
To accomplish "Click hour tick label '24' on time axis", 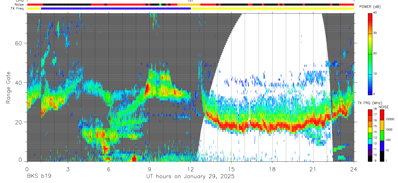I will (x=354, y=169).
